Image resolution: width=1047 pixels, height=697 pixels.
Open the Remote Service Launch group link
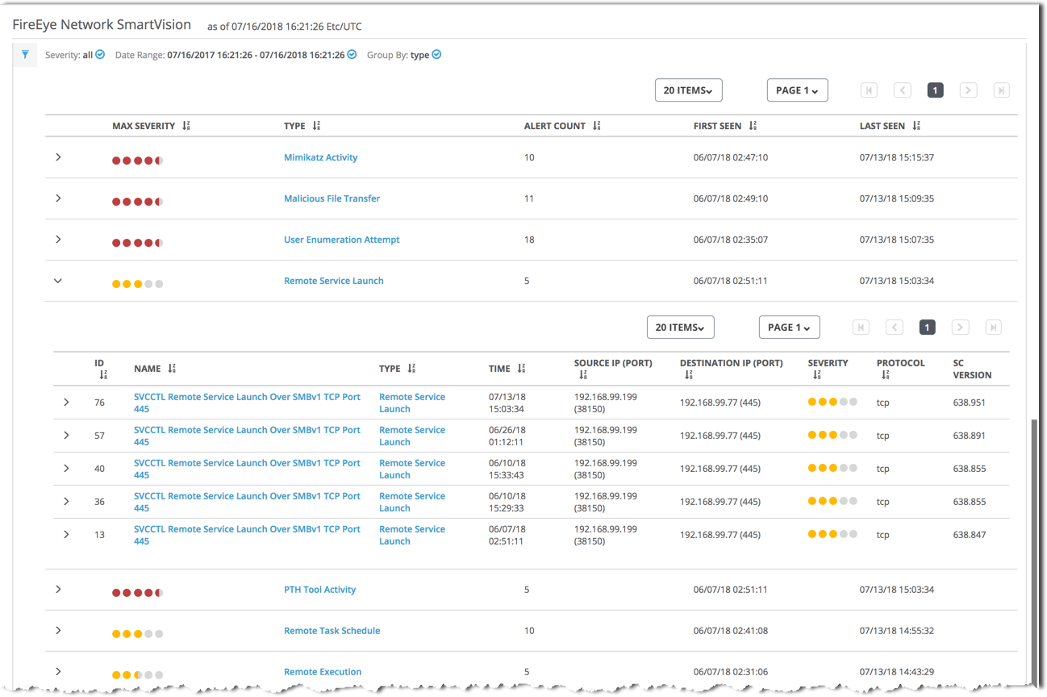334,281
